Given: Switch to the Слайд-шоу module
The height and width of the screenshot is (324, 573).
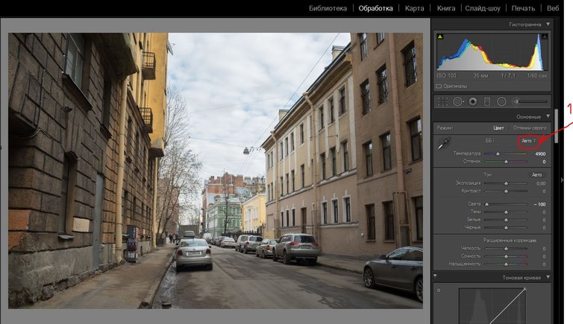Looking at the screenshot, I should pos(483,8).
